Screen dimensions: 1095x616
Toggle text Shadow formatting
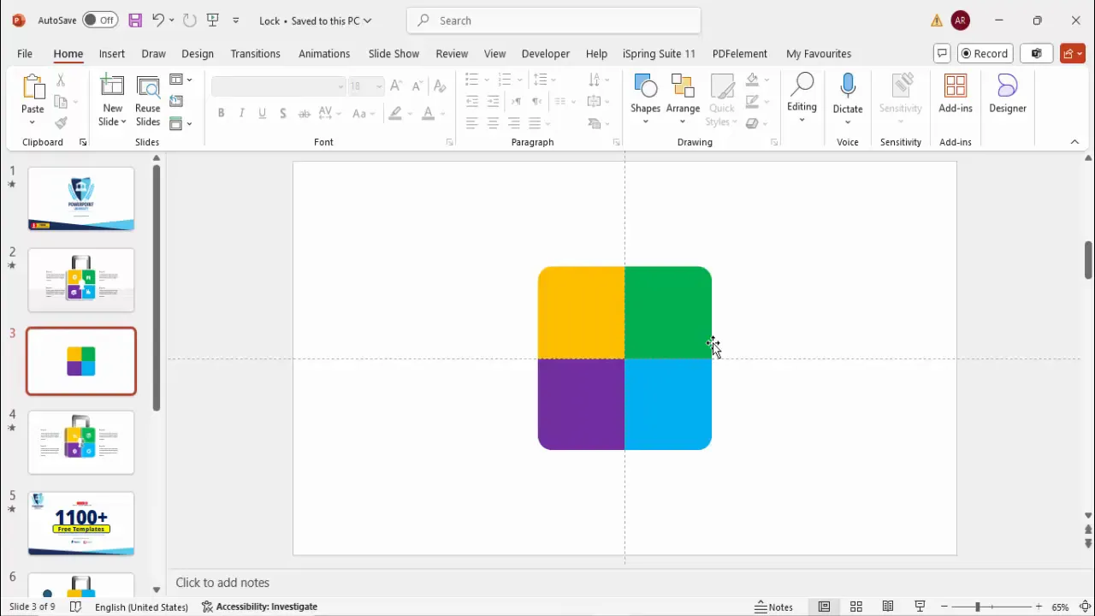point(283,113)
